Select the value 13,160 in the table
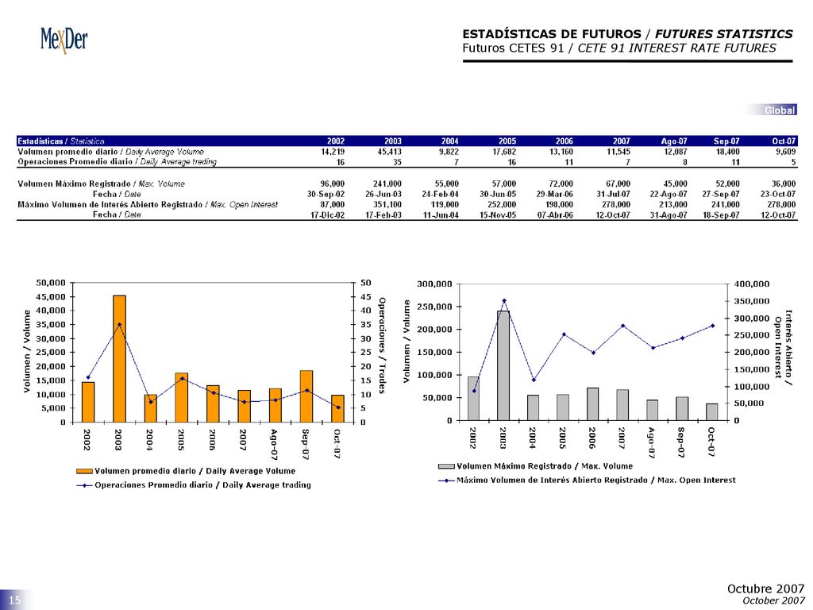Screen dimensions: 813x610 [561, 152]
